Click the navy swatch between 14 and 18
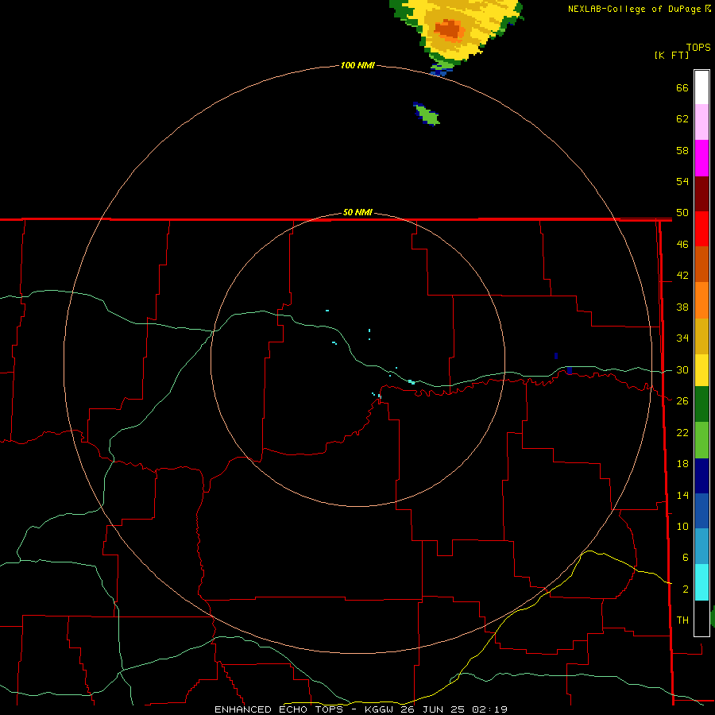 click(x=701, y=476)
